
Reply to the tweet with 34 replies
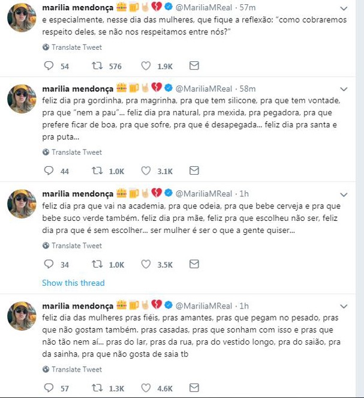pos(49,264)
